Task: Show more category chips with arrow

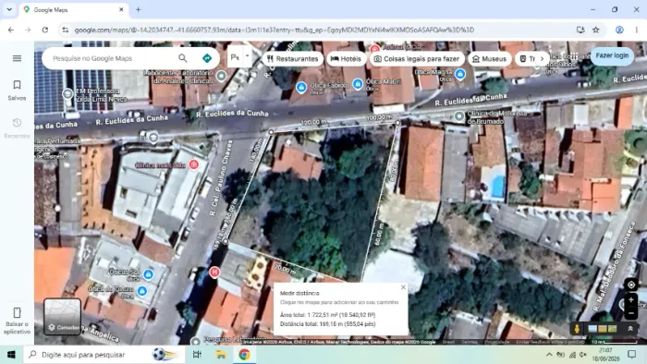Action: (543, 59)
